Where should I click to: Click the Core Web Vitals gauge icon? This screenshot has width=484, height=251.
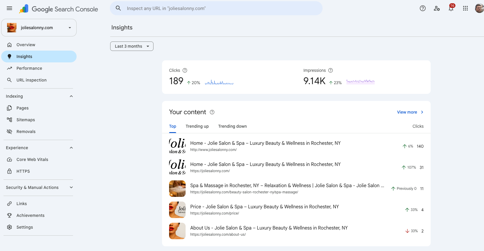(9, 159)
